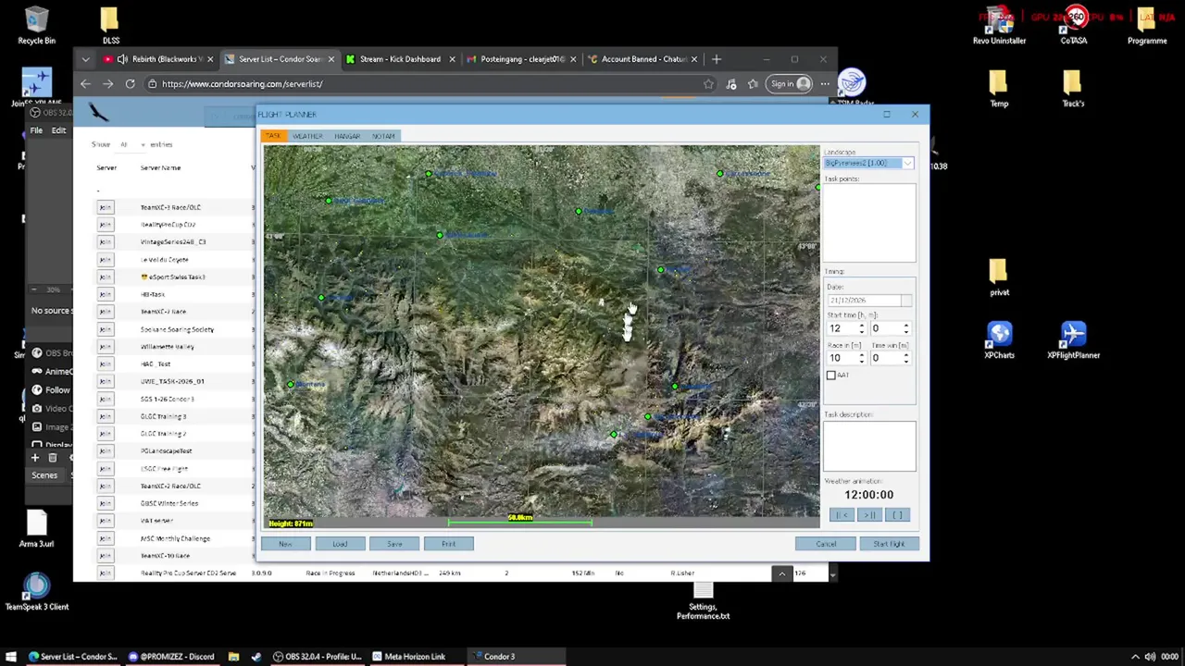The image size is (1185, 666).
Task: Switch to the Account Banned browser tab
Action: tap(642, 59)
